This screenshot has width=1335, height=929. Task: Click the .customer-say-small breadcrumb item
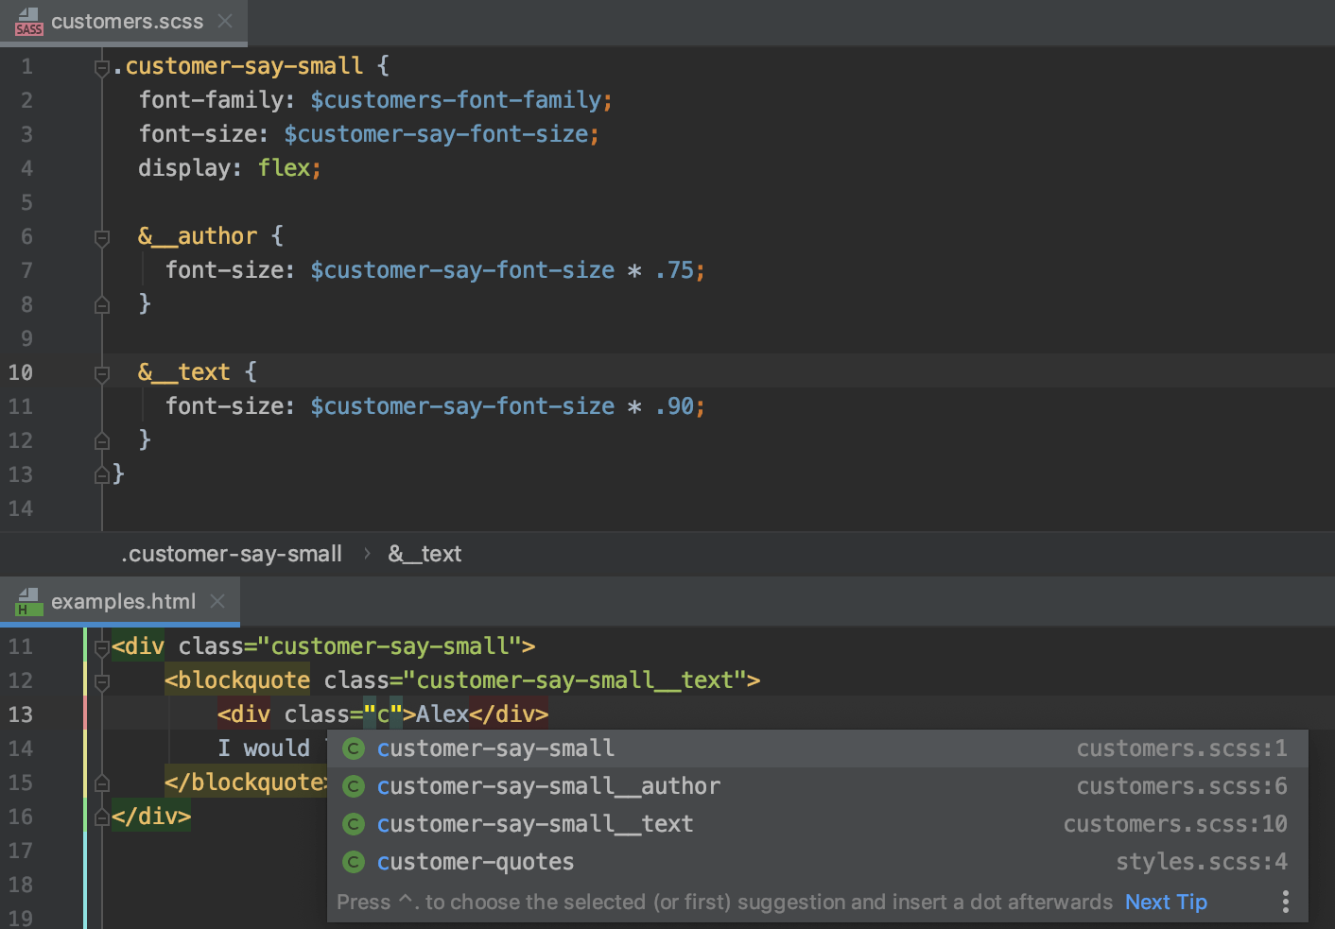[x=232, y=553]
